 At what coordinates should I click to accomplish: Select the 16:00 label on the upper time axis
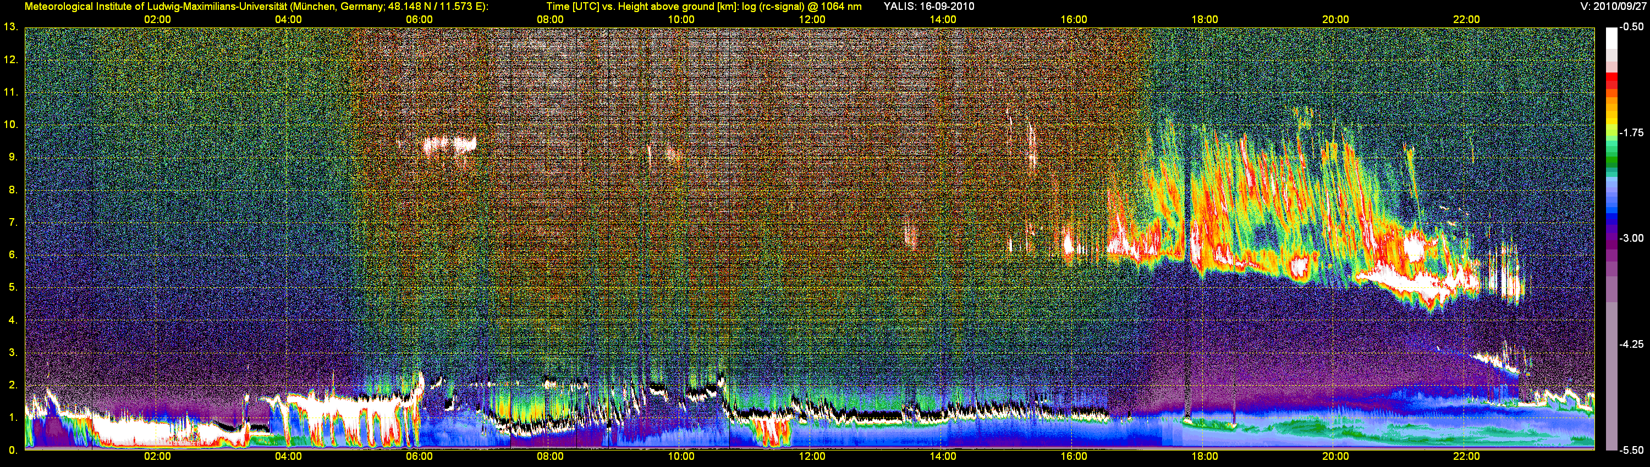pos(1074,20)
